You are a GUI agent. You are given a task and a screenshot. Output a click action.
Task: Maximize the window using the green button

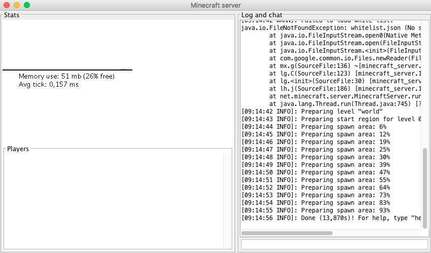coord(27,5)
